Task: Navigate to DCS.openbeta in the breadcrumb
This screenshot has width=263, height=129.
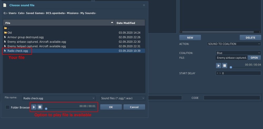Action: (x=55, y=13)
